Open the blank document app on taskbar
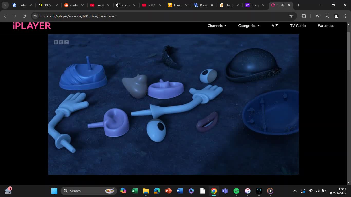 click(202, 191)
